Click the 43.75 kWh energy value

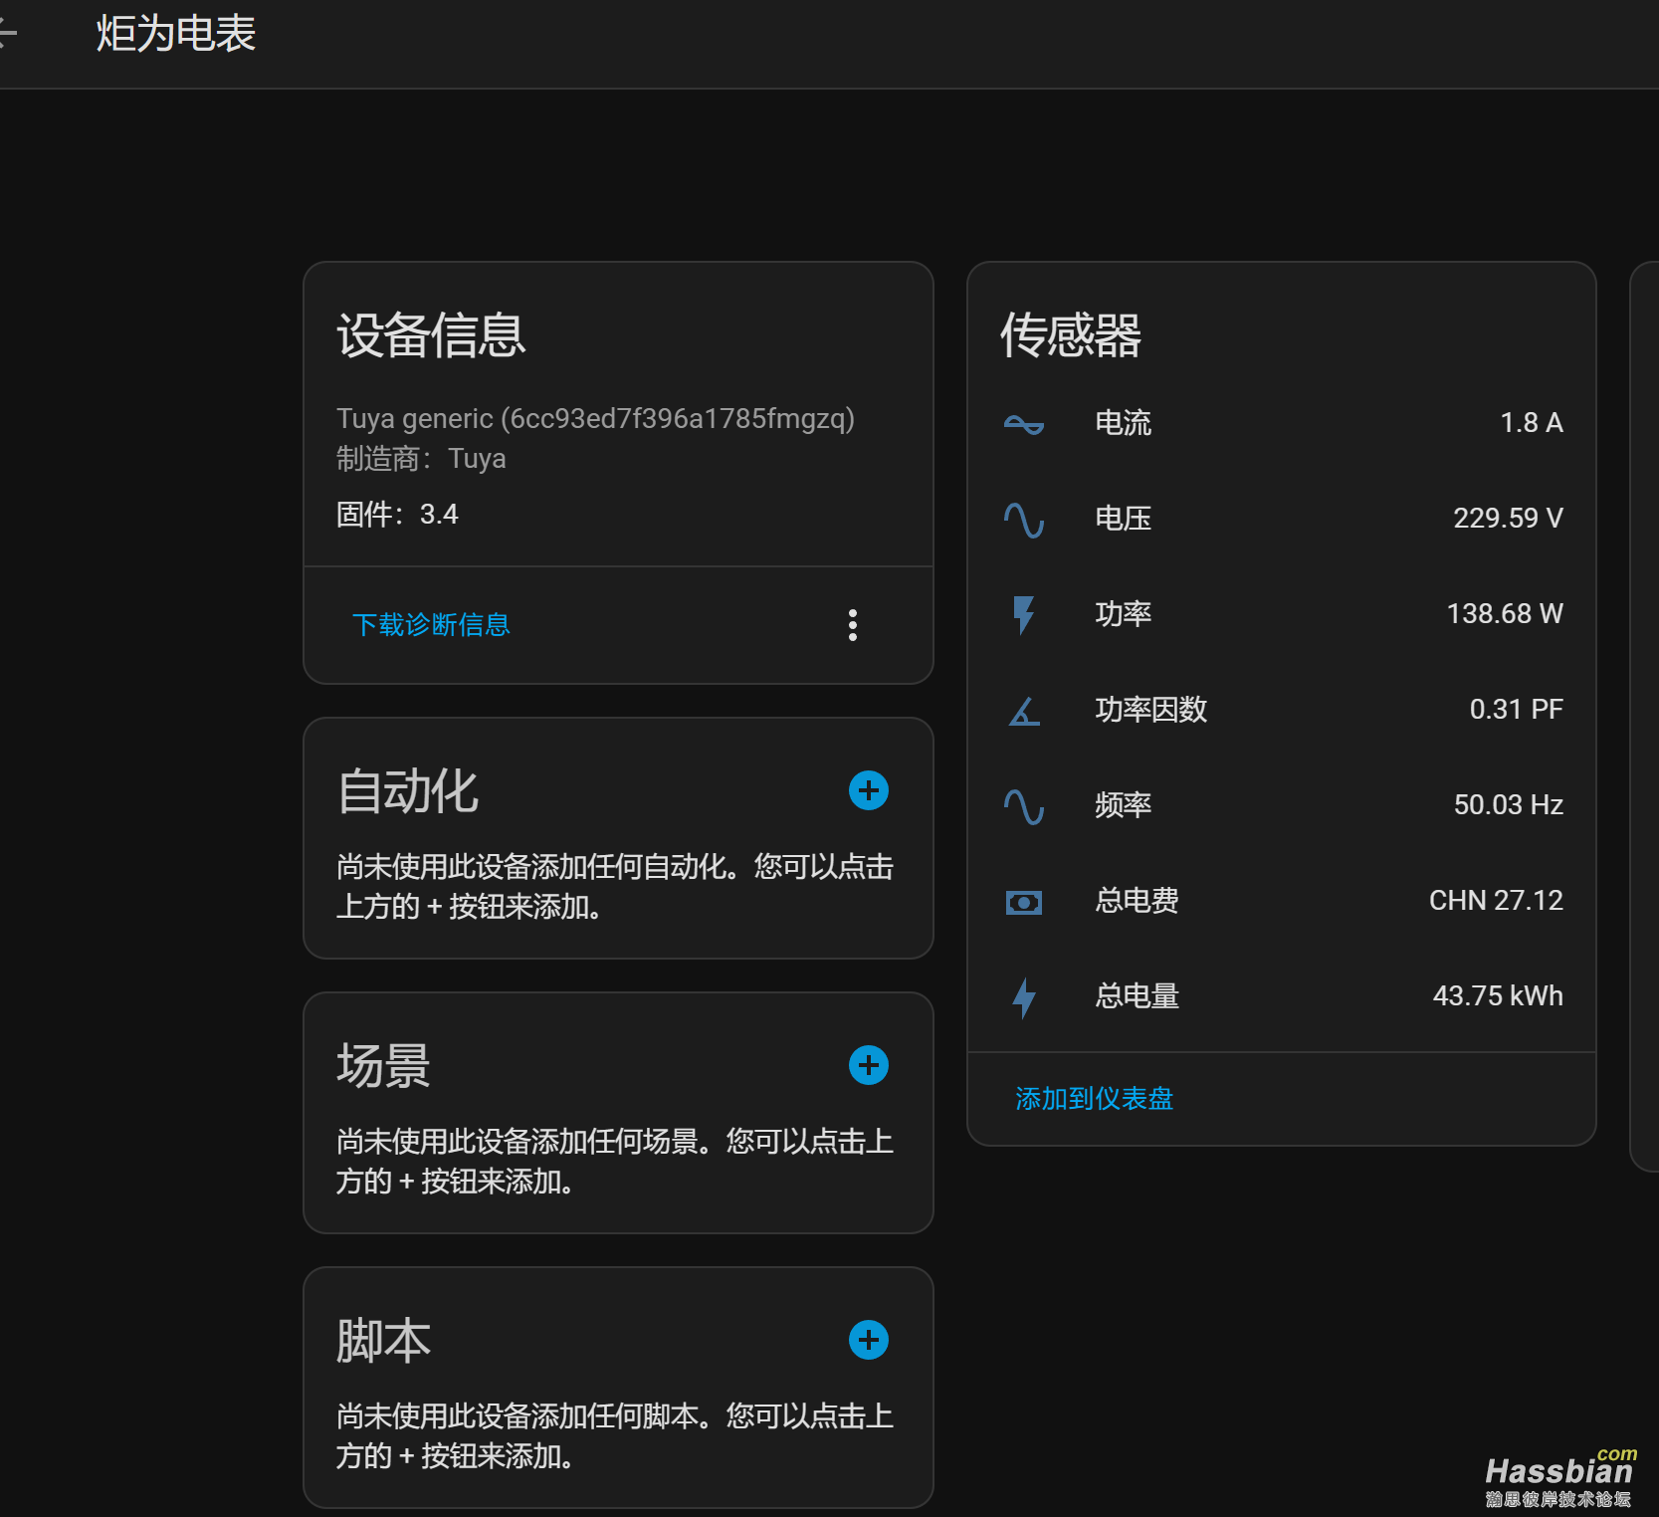click(x=1498, y=996)
